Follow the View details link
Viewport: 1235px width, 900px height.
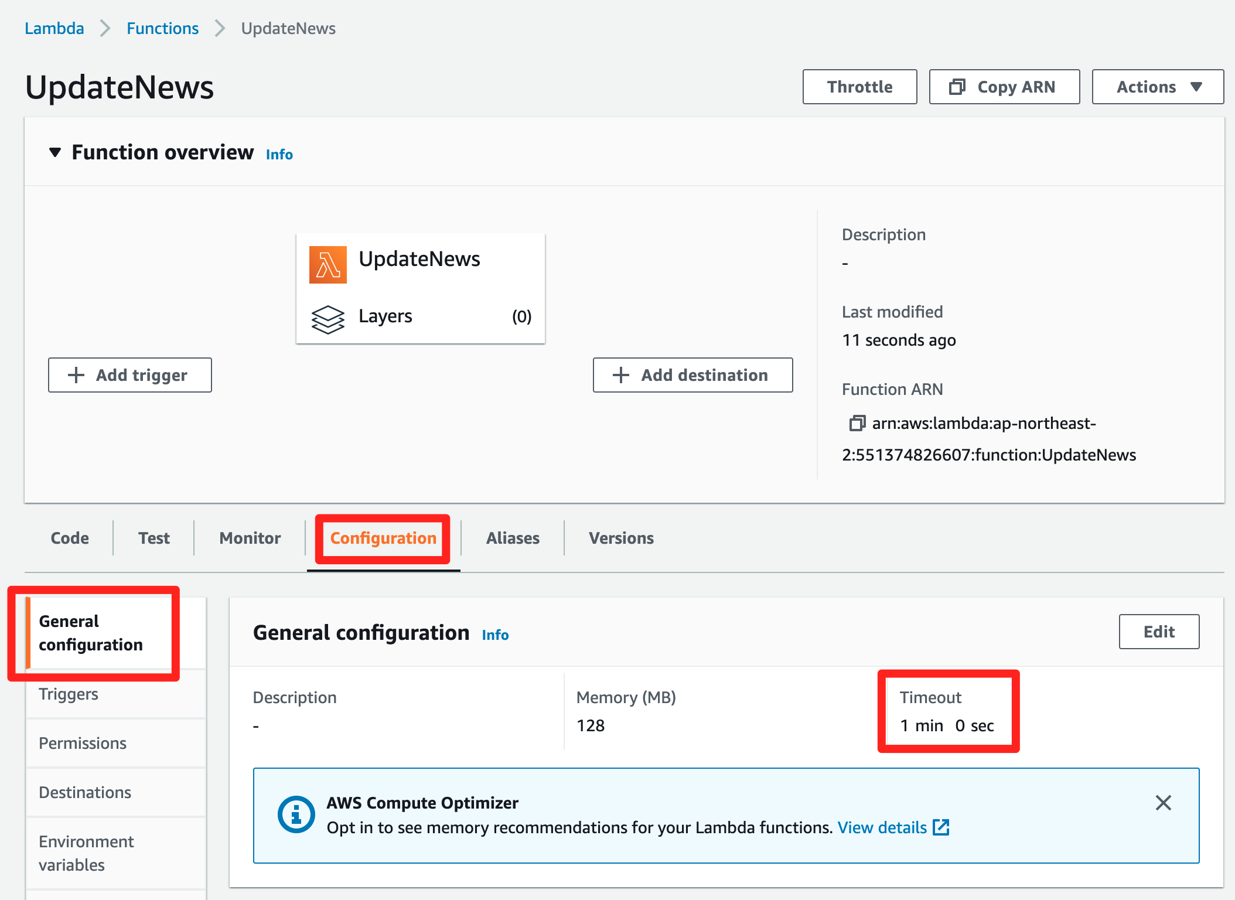point(882,827)
